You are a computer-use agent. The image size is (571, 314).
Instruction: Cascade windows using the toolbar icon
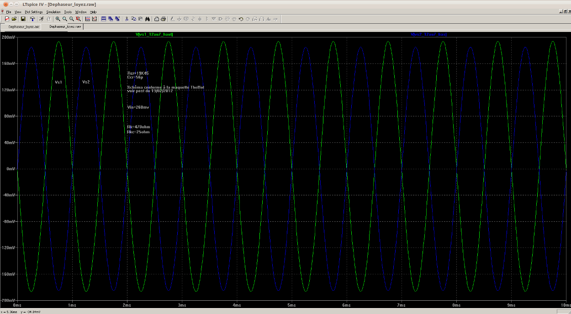click(x=111, y=19)
